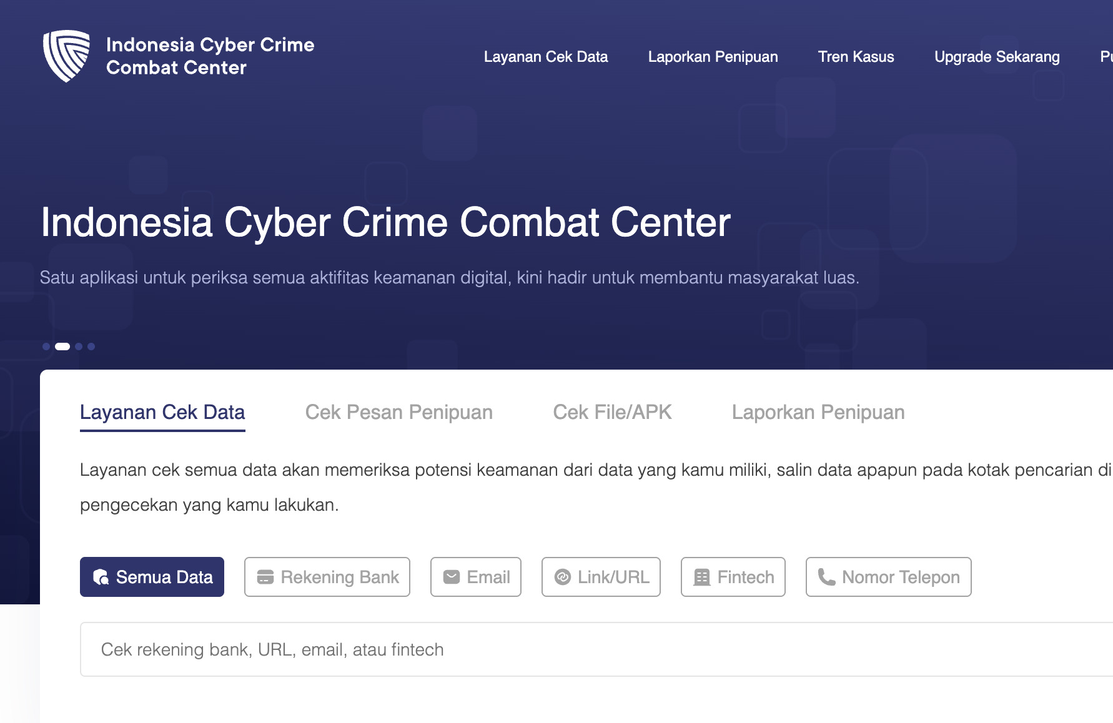Image resolution: width=1113 pixels, height=723 pixels.
Task: Go to first carousel slide dot
Action: [x=46, y=347]
